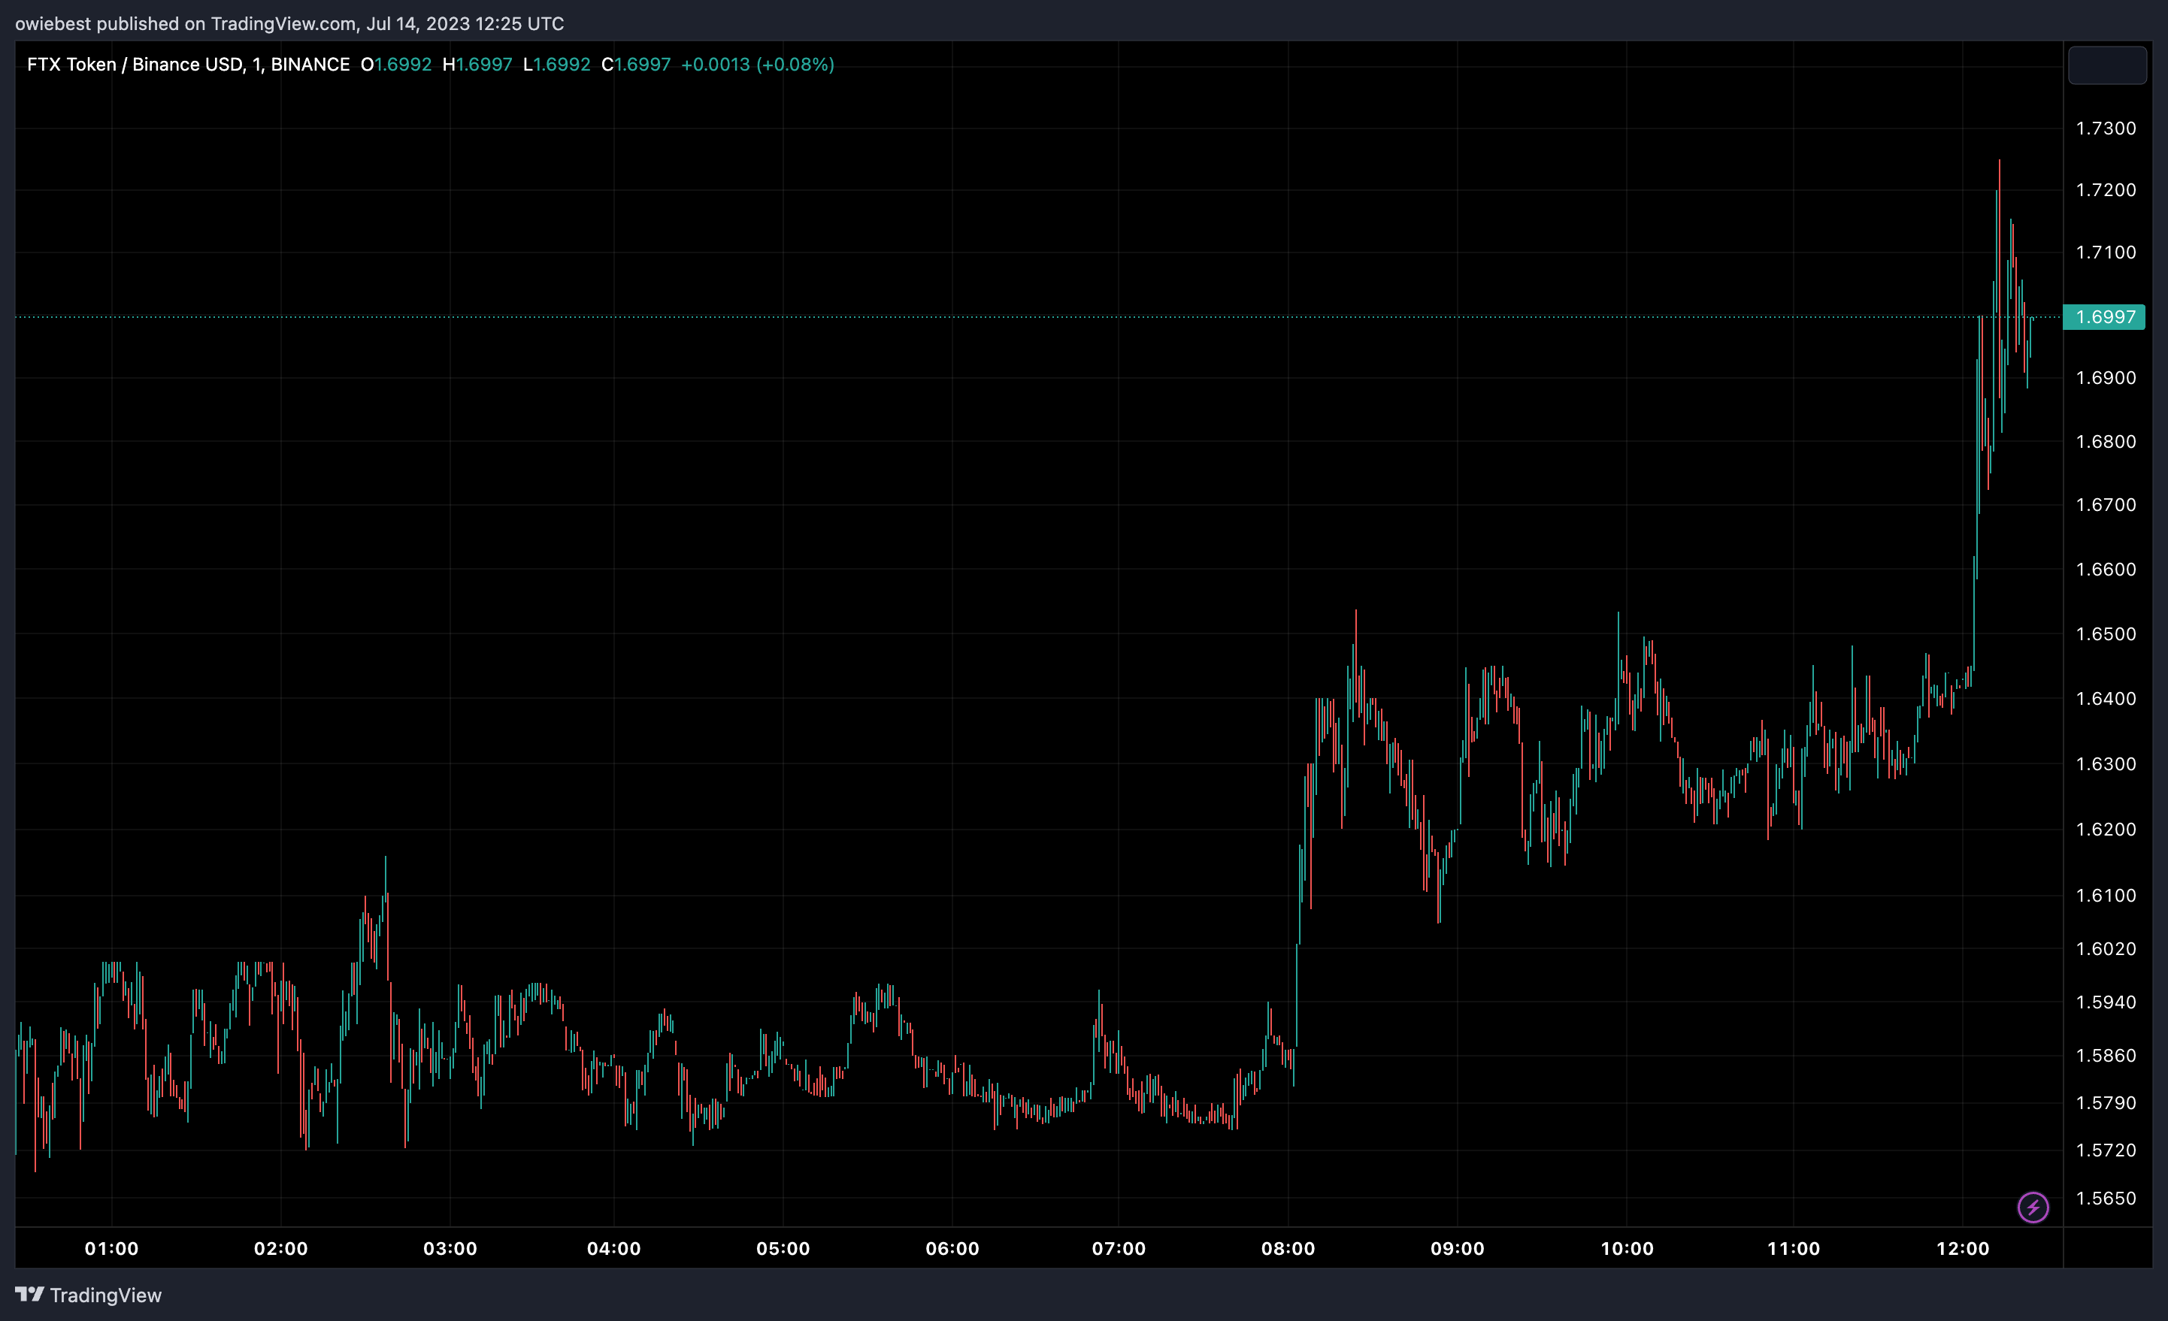
Task: Click the 1.6100 price axis label
Action: [2106, 896]
